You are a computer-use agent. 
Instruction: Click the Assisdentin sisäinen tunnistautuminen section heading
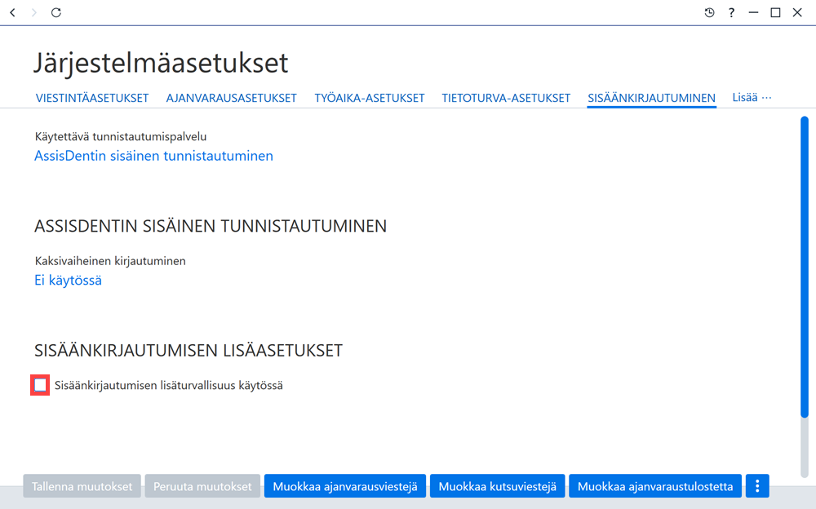(x=211, y=226)
